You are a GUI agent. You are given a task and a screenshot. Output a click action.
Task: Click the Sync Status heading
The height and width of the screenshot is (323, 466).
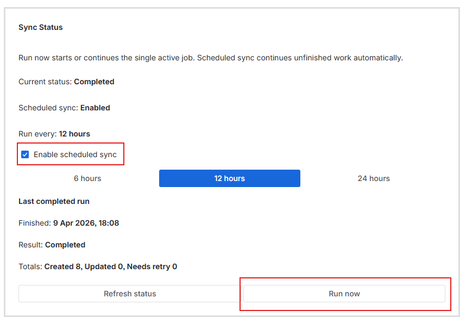point(41,27)
